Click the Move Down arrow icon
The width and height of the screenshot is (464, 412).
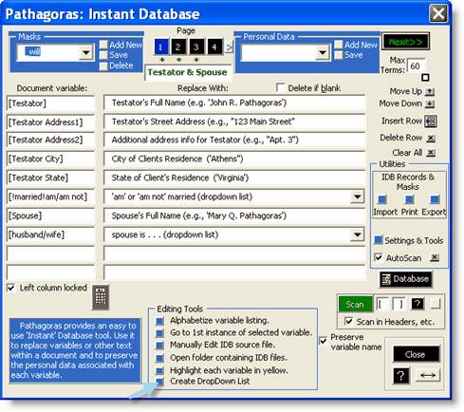point(429,103)
